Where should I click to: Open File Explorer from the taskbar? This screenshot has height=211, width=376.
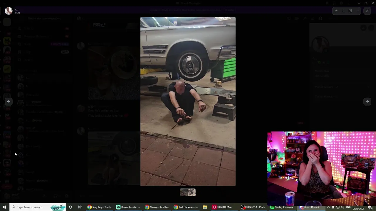(205, 207)
